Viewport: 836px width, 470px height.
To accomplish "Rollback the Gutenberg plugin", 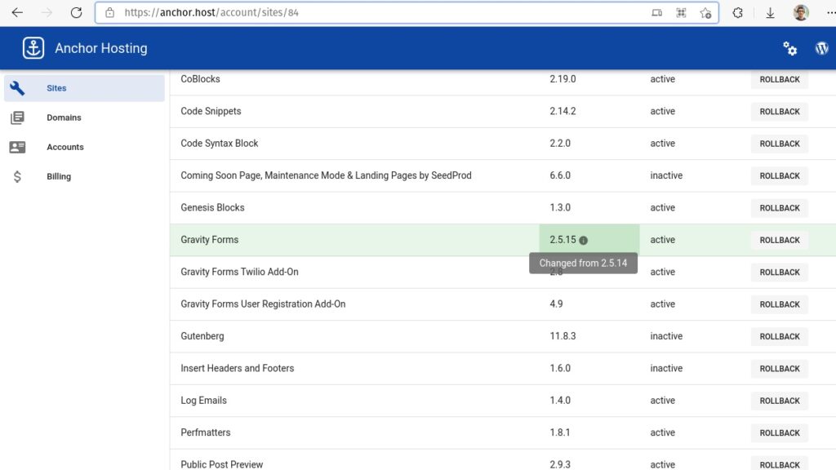I will [780, 336].
